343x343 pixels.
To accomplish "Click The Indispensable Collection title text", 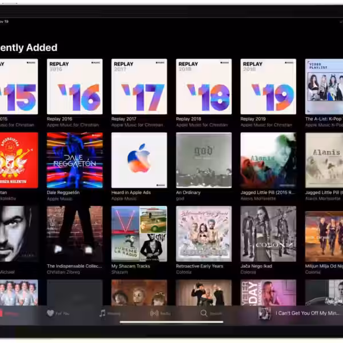I will coord(74,266).
